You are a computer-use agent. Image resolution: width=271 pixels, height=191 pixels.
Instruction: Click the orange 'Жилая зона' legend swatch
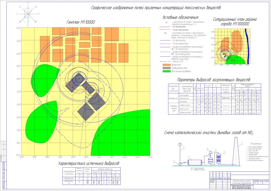167,65
